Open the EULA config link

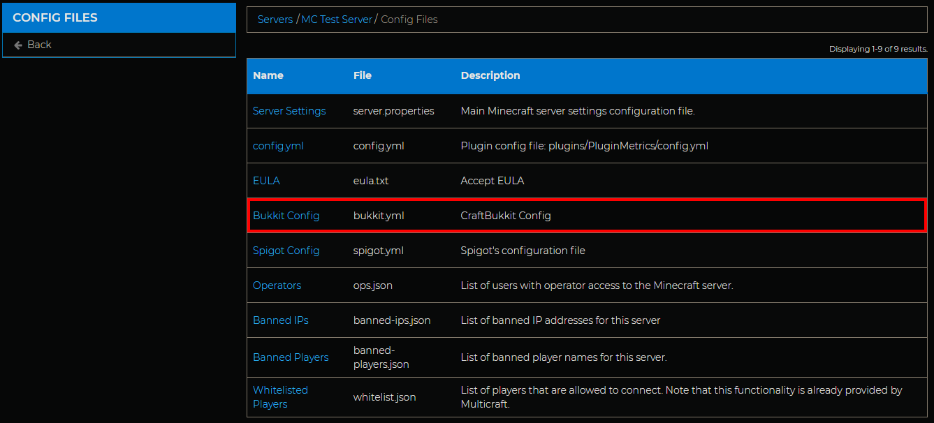[266, 181]
